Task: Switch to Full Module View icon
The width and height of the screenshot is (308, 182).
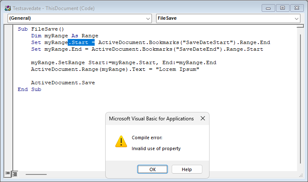Action: 15,174
